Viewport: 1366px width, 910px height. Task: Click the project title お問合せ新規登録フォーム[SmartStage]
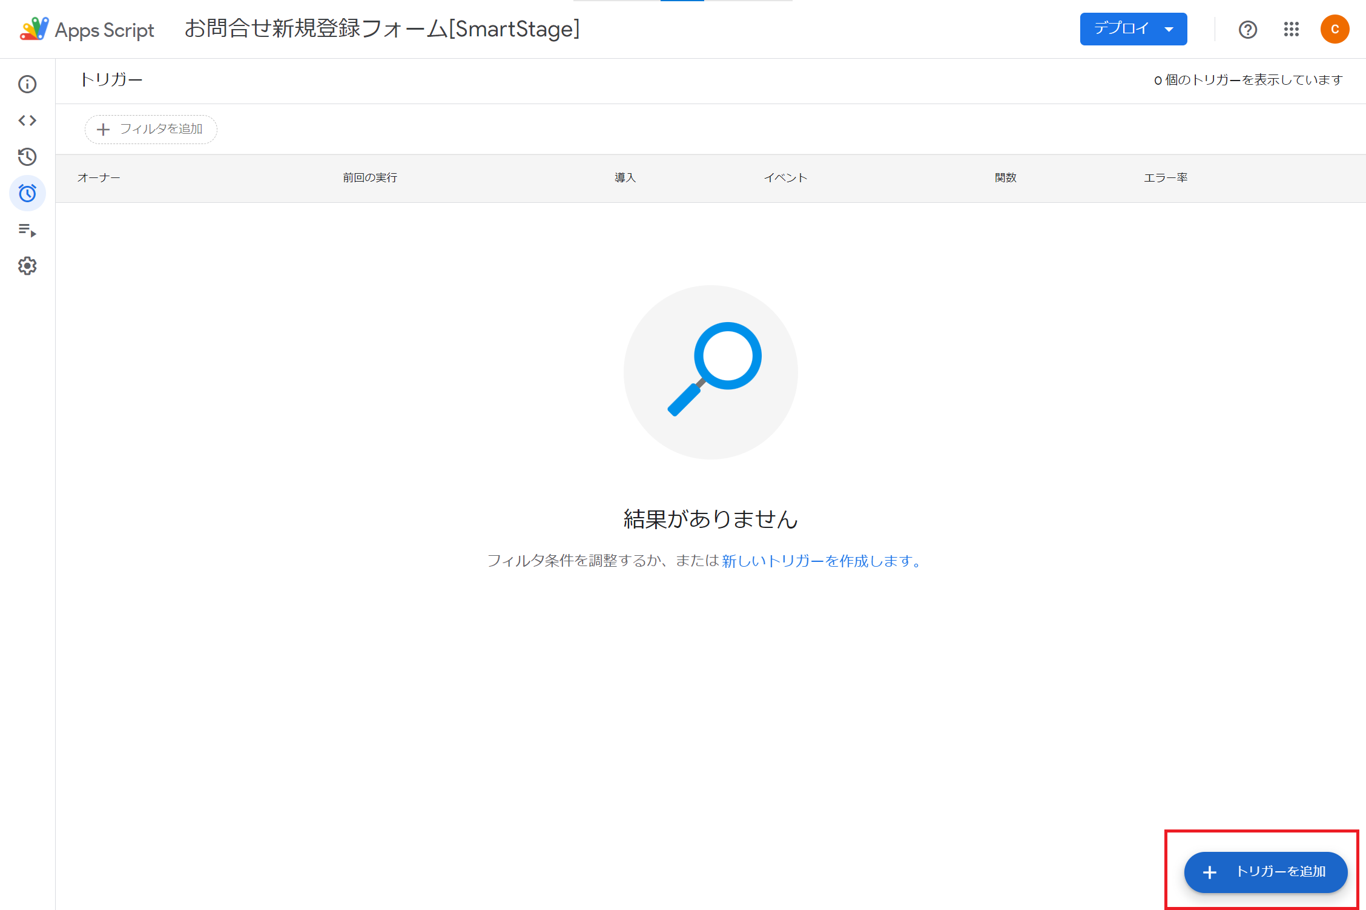pyautogui.click(x=382, y=29)
